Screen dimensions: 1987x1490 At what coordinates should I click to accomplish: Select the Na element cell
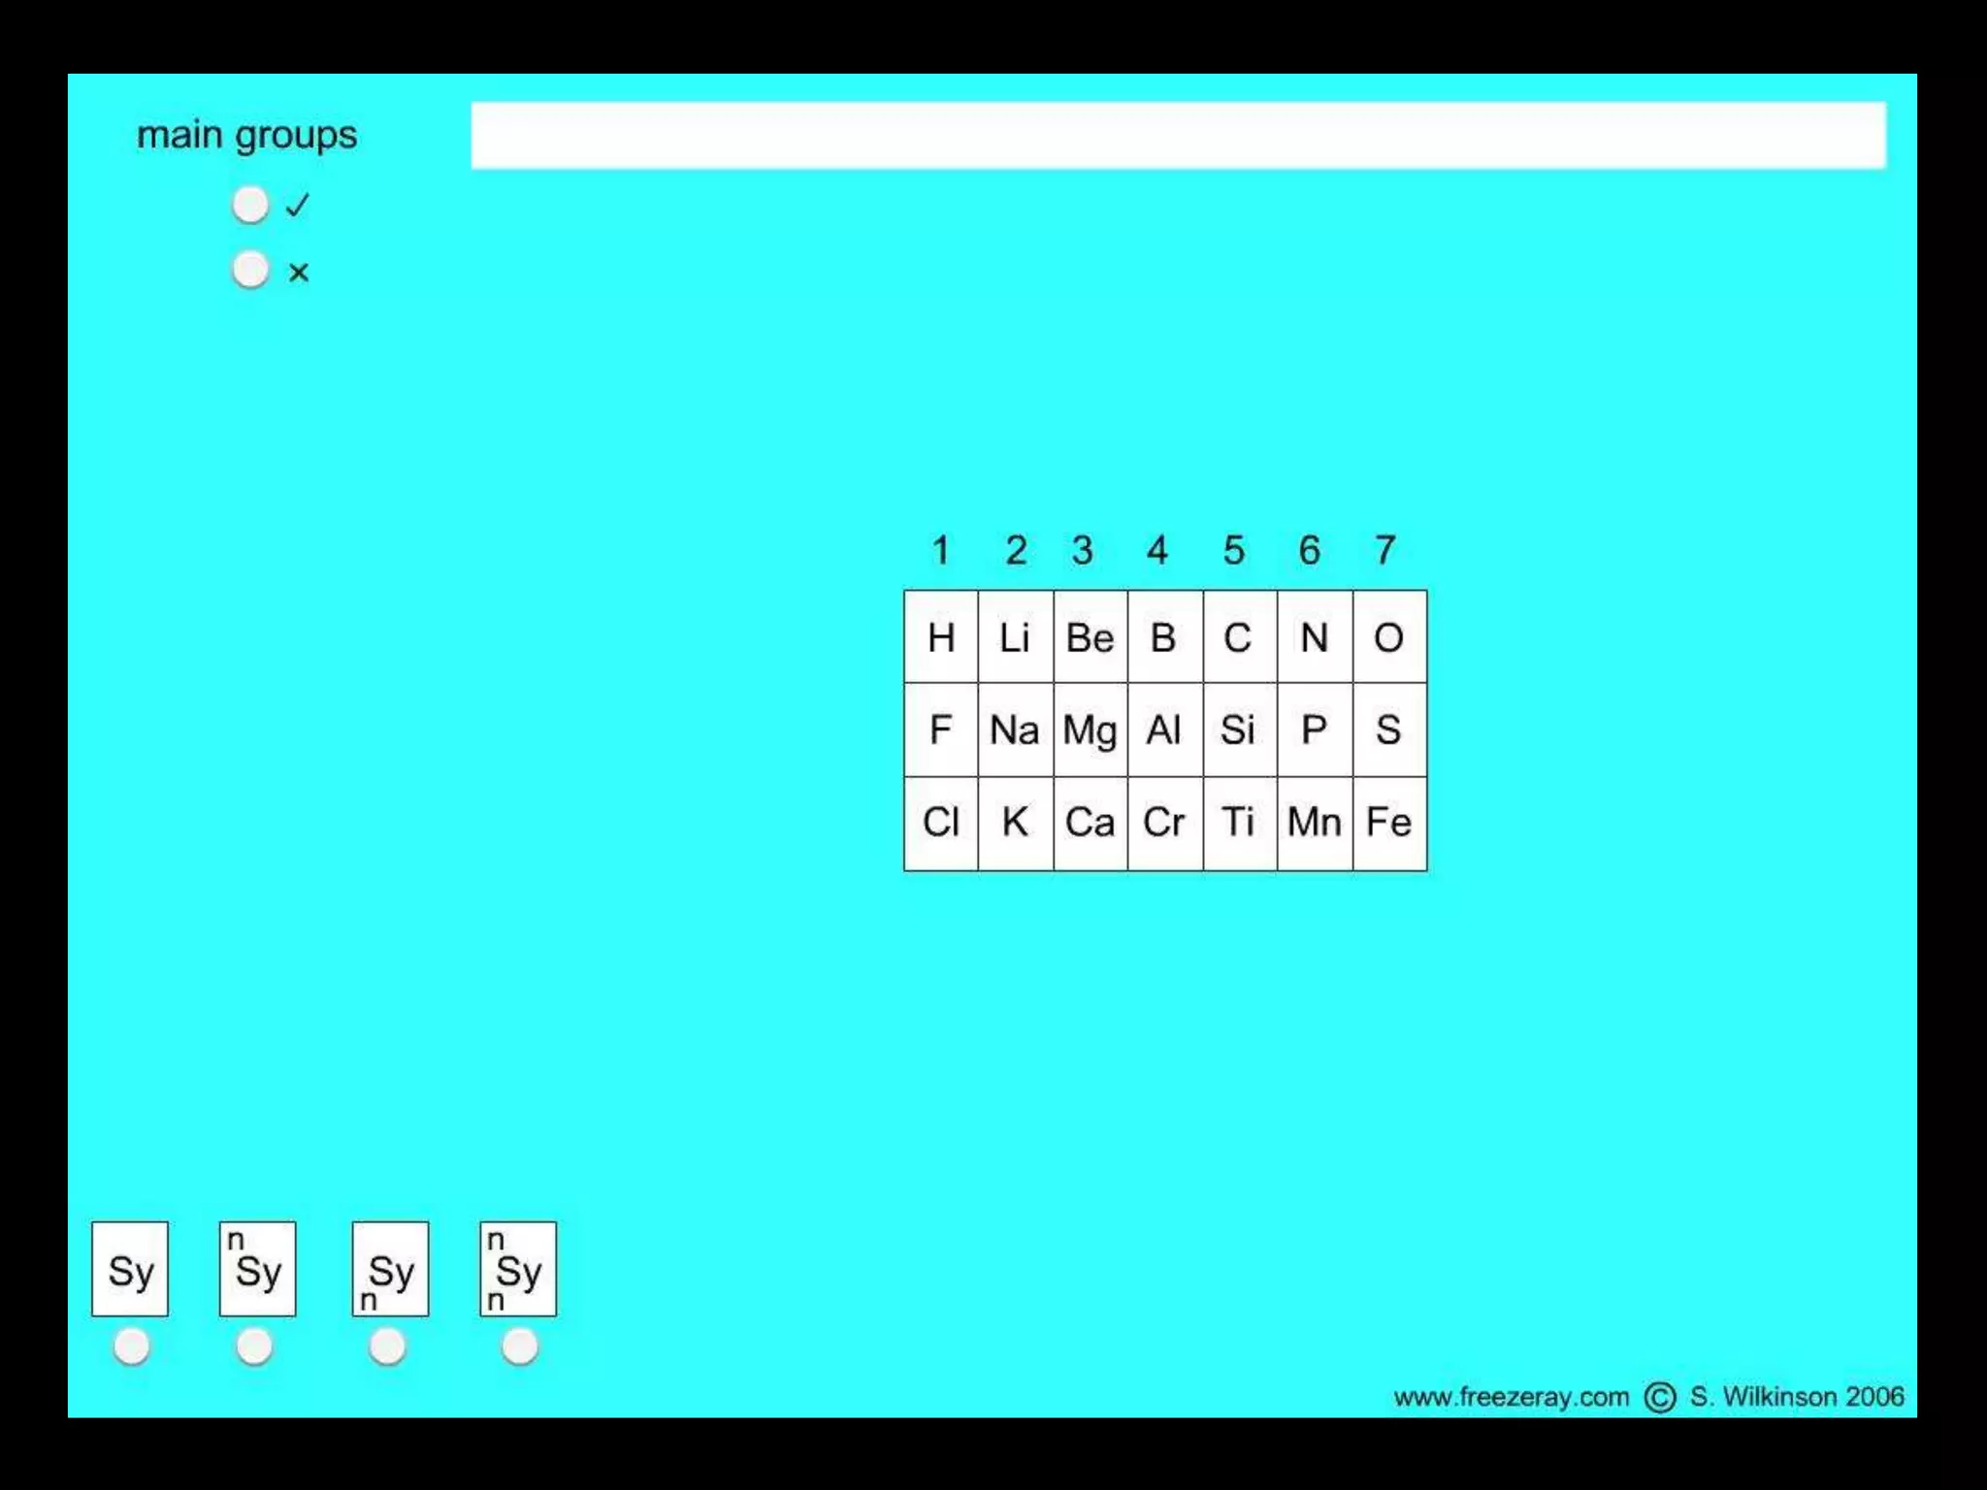(1015, 729)
